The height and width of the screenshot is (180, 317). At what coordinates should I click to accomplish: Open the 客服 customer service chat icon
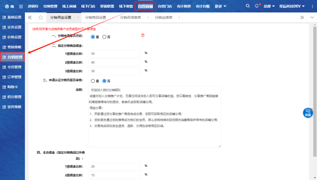[x=308, y=113]
